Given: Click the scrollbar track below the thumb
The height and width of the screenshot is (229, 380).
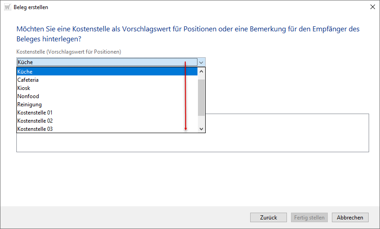Looking at the screenshot, I should coord(202,120).
